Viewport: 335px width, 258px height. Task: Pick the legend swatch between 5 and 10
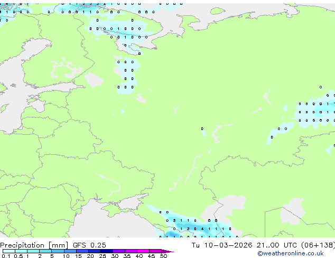coord(58,251)
